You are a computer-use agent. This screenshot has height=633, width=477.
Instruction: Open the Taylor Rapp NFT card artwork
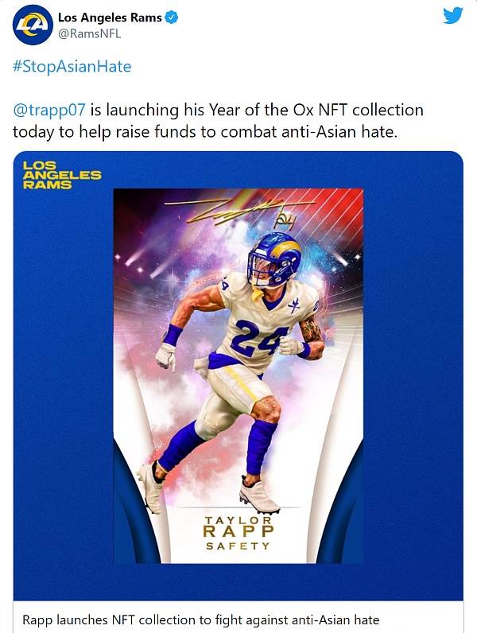point(238,376)
